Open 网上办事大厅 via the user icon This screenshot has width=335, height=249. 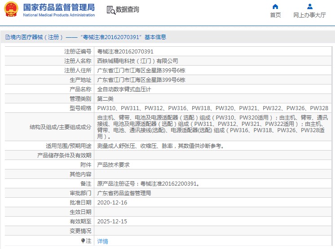(x=309, y=7)
